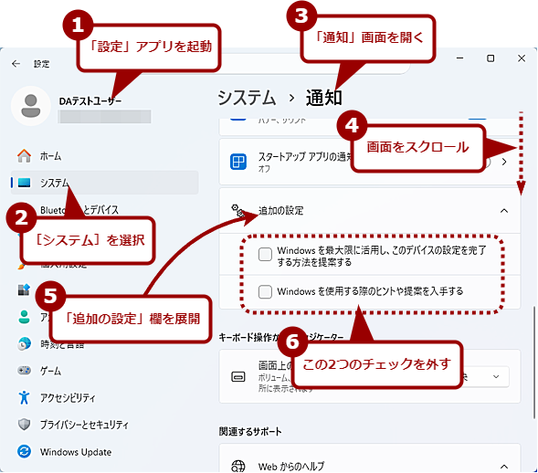Close the Settings window
538x473 pixels.
click(522, 58)
